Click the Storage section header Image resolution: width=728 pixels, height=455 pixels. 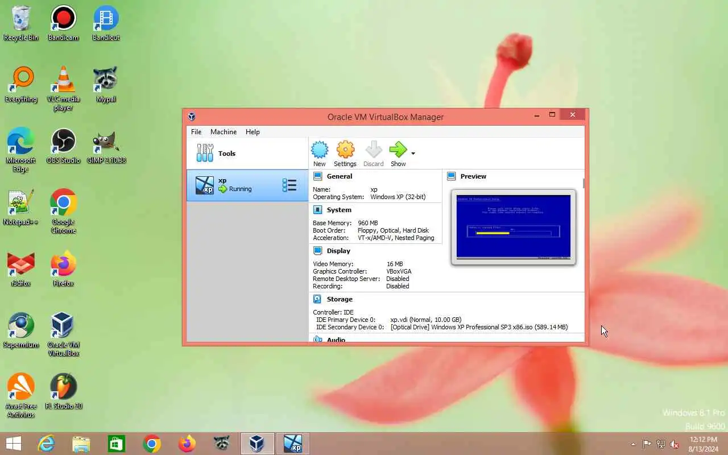tap(340, 299)
